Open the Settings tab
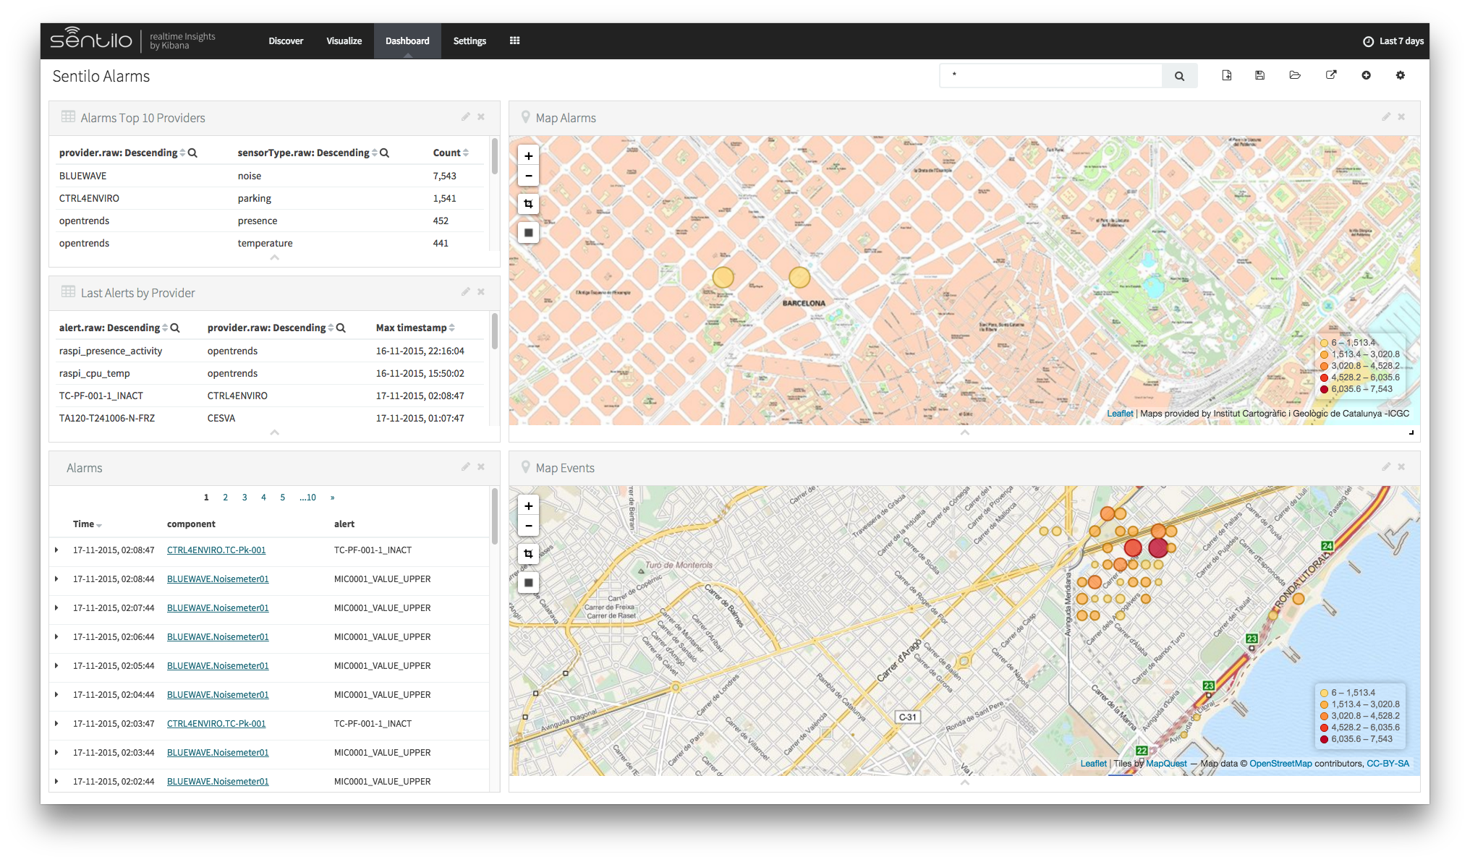 470,41
